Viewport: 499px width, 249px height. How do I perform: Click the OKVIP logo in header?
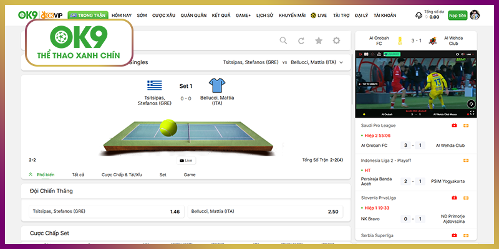click(x=54, y=15)
